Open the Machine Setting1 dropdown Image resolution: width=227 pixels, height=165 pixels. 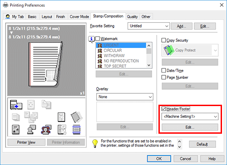[190, 116]
